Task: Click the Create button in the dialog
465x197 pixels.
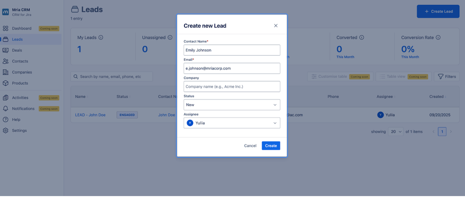Action: [271, 146]
